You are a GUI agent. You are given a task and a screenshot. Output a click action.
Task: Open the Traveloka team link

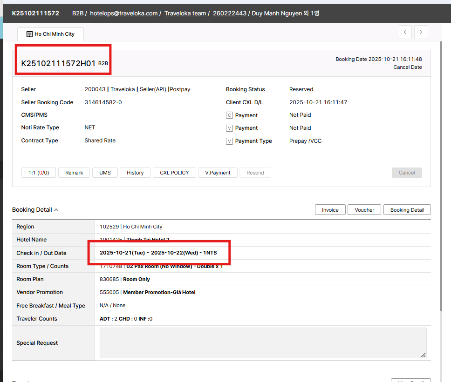click(x=185, y=13)
